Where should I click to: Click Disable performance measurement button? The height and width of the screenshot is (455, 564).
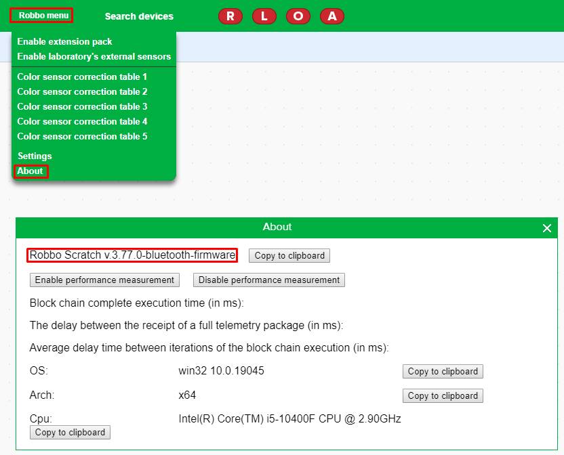(x=268, y=280)
